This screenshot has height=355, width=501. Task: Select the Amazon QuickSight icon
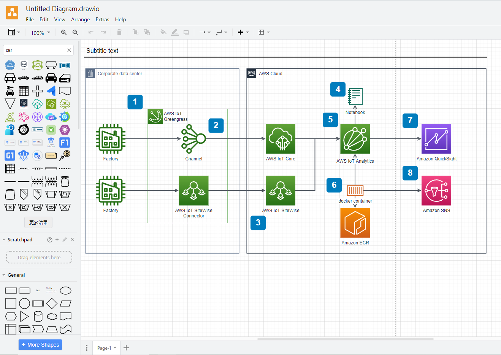click(436, 139)
